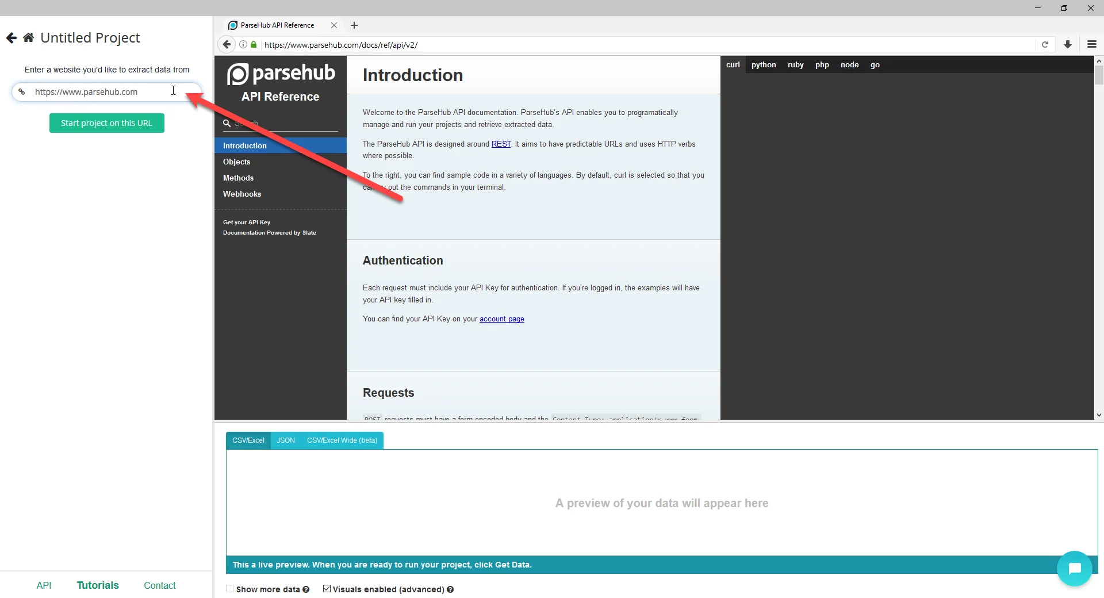Open a new browser tab with plus icon
Screen dimensions: 1104x598
point(354,25)
